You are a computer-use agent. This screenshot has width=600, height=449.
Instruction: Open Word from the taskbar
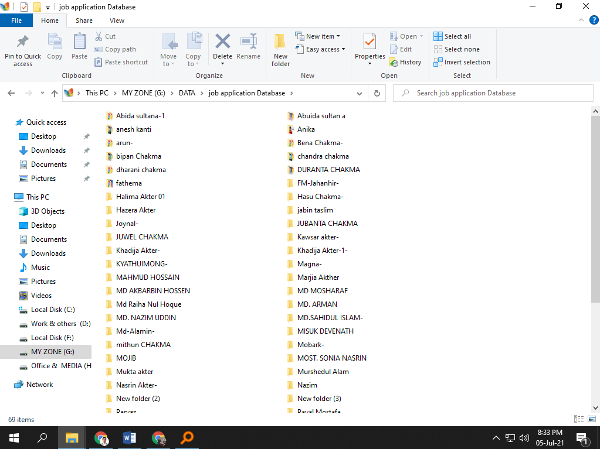(x=130, y=437)
